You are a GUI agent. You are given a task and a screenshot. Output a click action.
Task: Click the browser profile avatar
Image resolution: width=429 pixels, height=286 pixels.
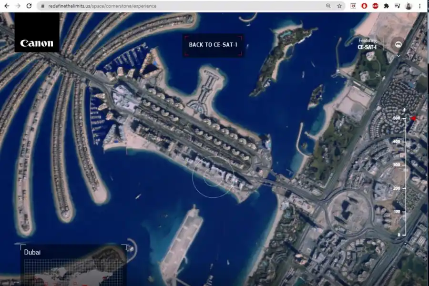pyautogui.click(x=409, y=6)
